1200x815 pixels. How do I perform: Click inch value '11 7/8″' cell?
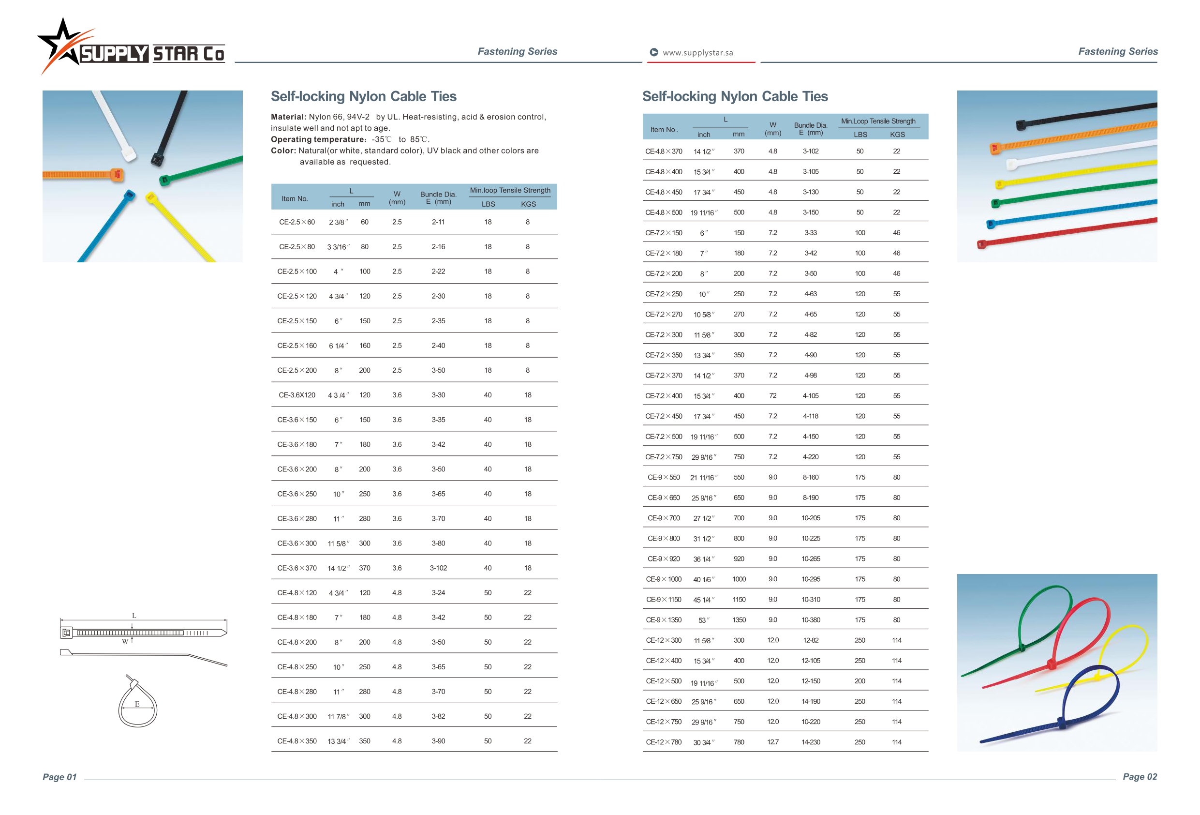[x=338, y=717]
